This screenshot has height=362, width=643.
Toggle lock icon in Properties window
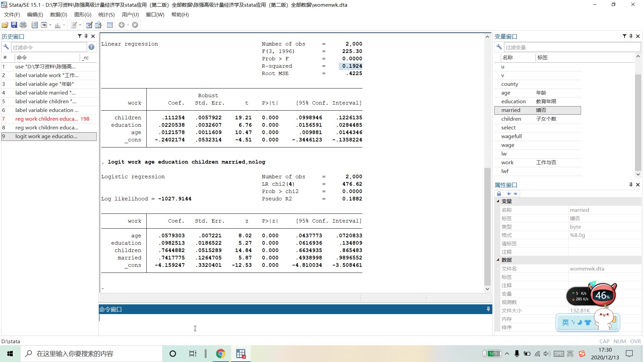(x=498, y=193)
